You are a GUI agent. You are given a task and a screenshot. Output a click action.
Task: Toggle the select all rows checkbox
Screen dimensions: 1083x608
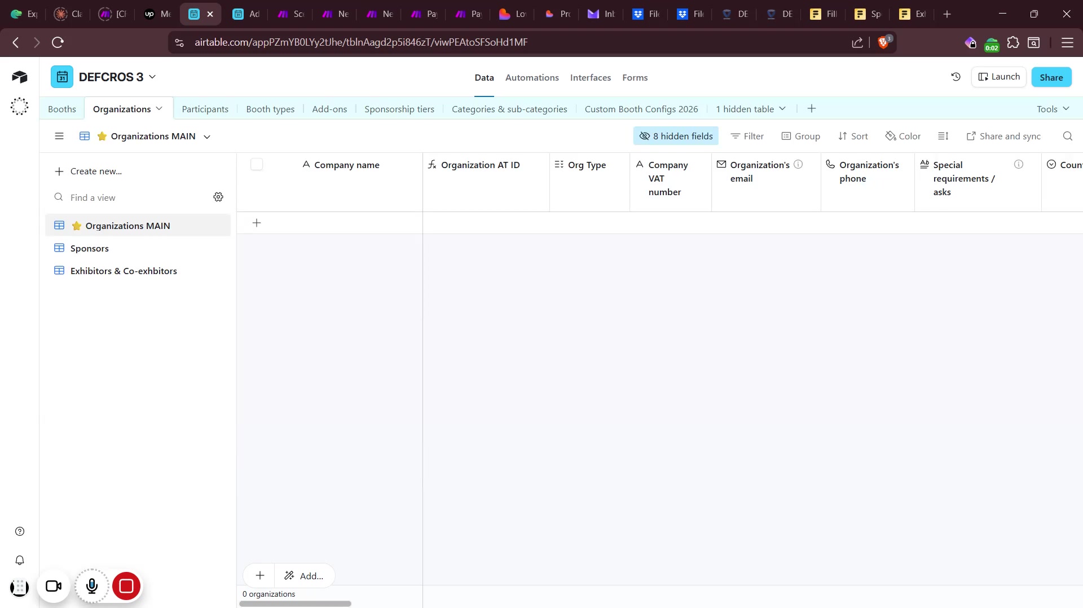click(x=257, y=165)
